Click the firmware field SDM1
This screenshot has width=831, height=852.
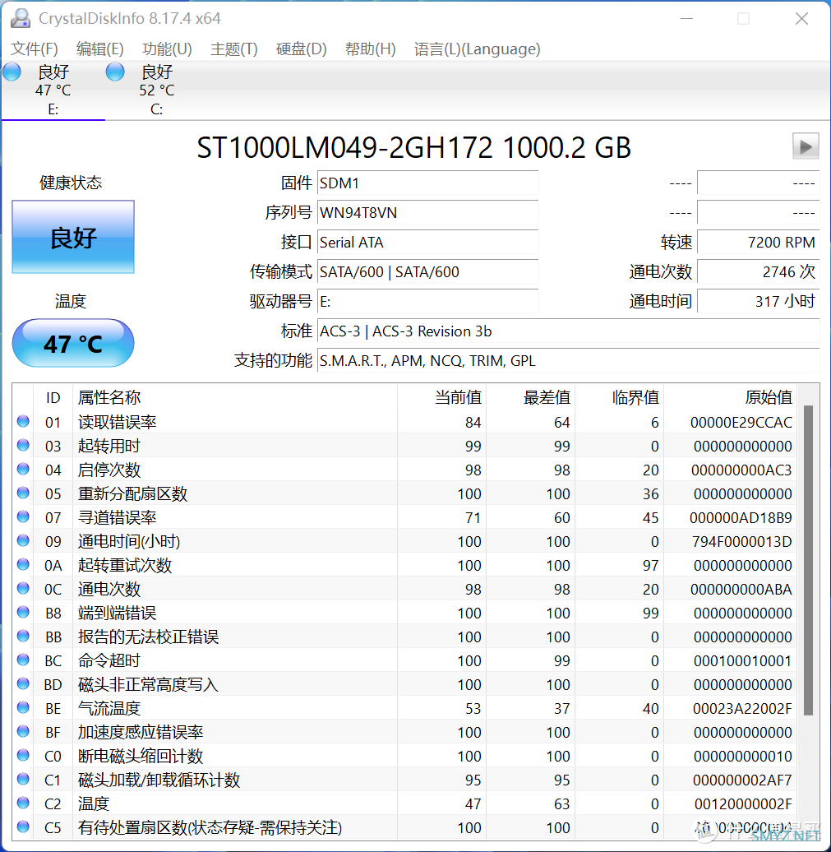428,183
